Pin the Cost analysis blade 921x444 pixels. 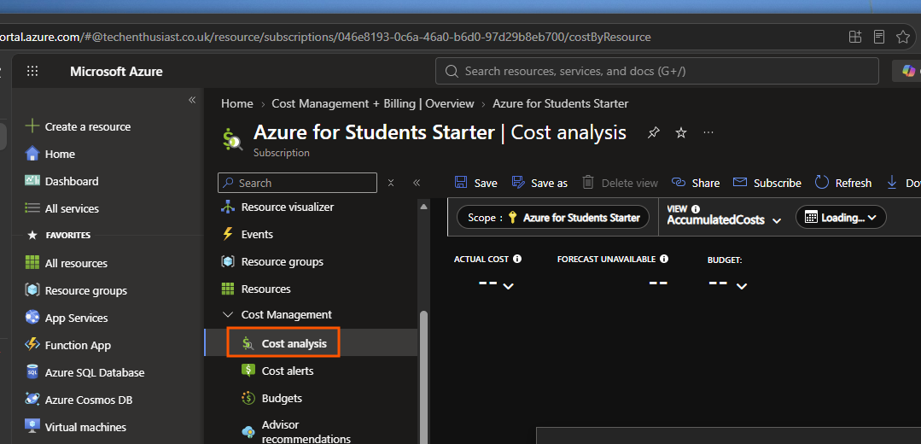click(653, 132)
